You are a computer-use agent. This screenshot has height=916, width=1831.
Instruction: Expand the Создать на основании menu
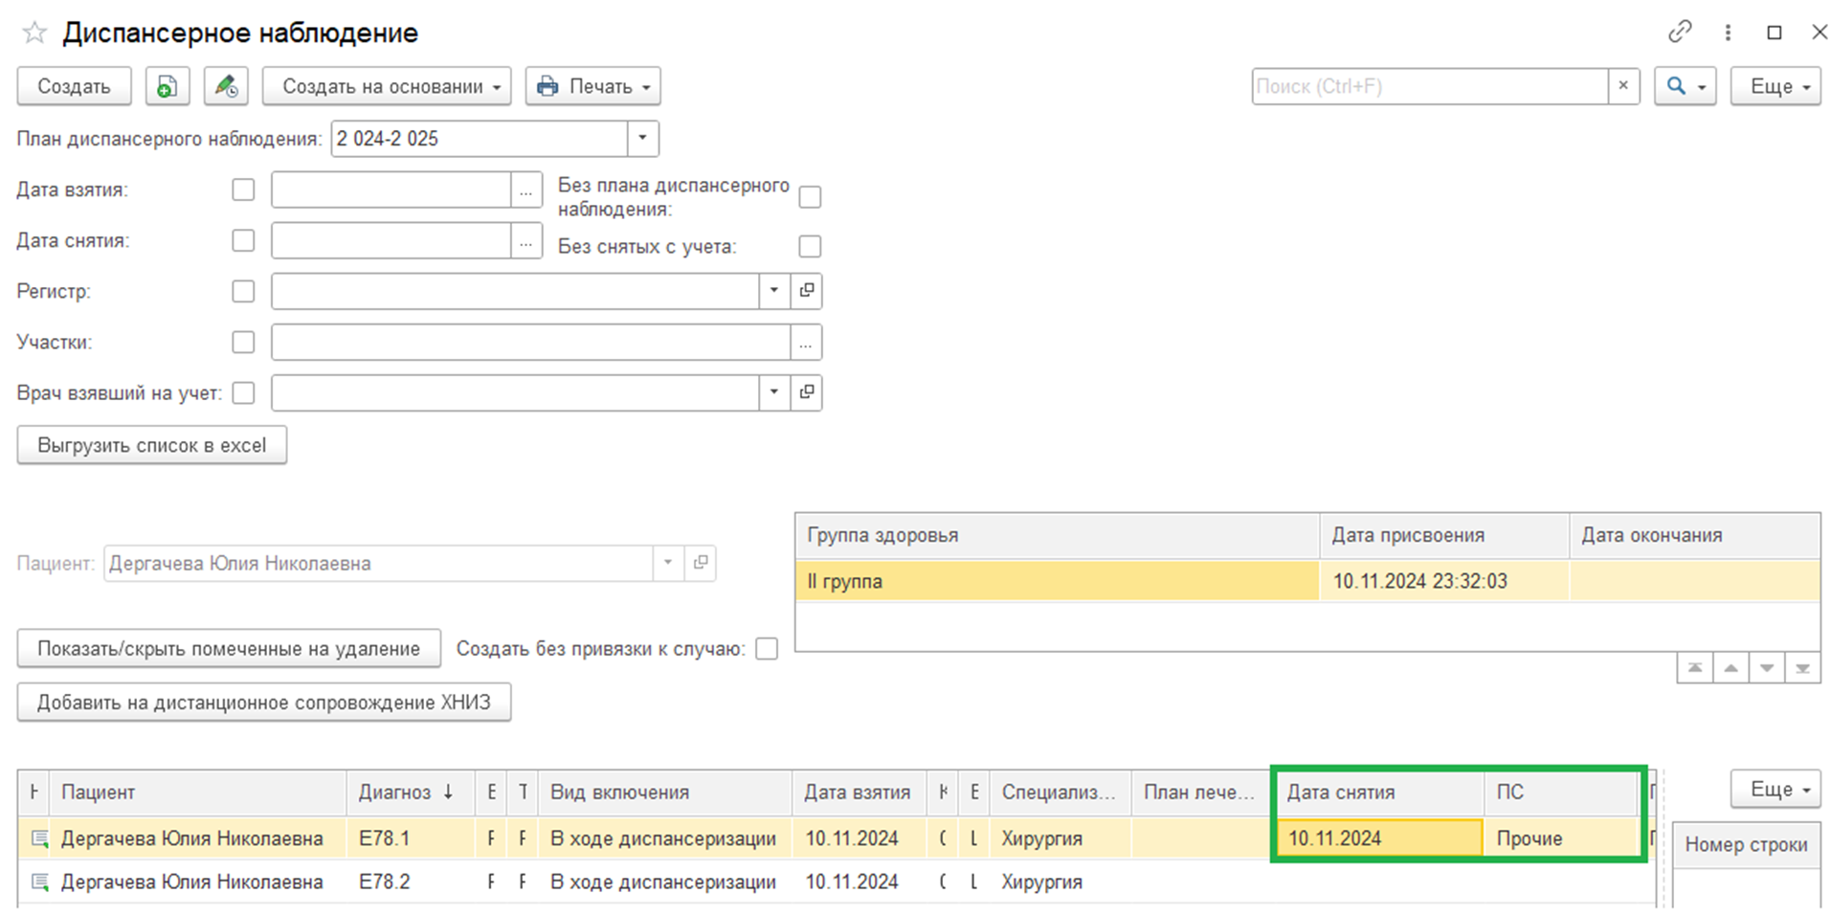point(387,86)
